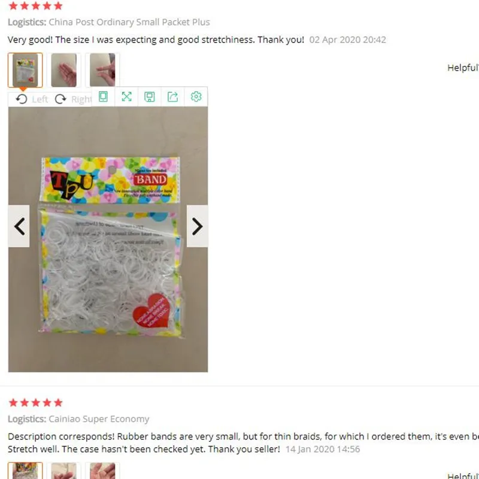Save image using the green floppy disk icon
This screenshot has height=479, width=479.
click(149, 97)
